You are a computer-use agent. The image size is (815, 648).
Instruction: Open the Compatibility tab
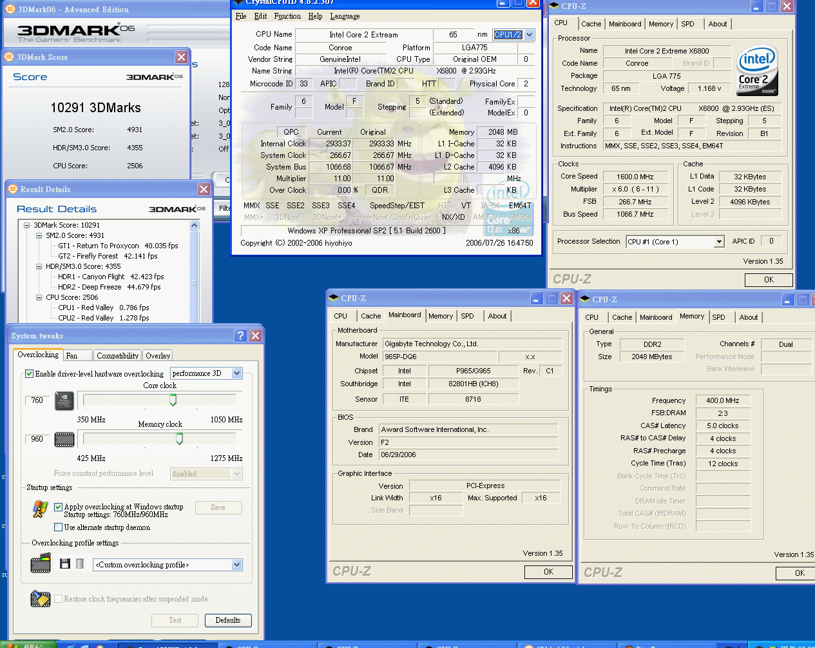(117, 355)
